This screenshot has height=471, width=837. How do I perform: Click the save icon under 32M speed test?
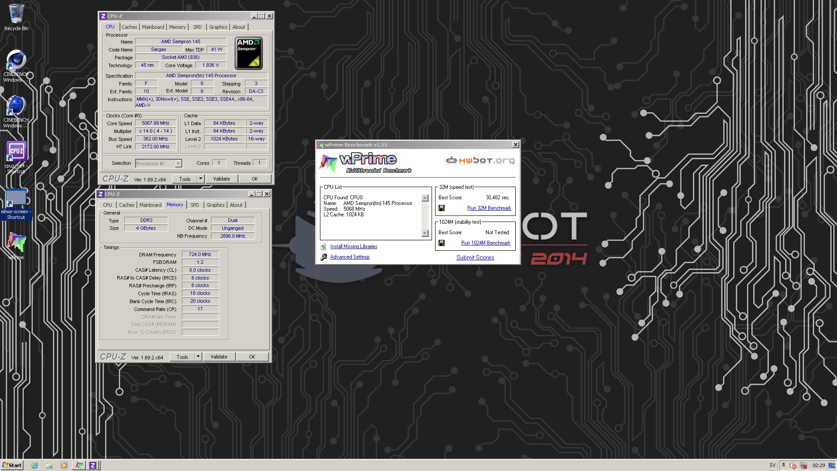[442, 208]
